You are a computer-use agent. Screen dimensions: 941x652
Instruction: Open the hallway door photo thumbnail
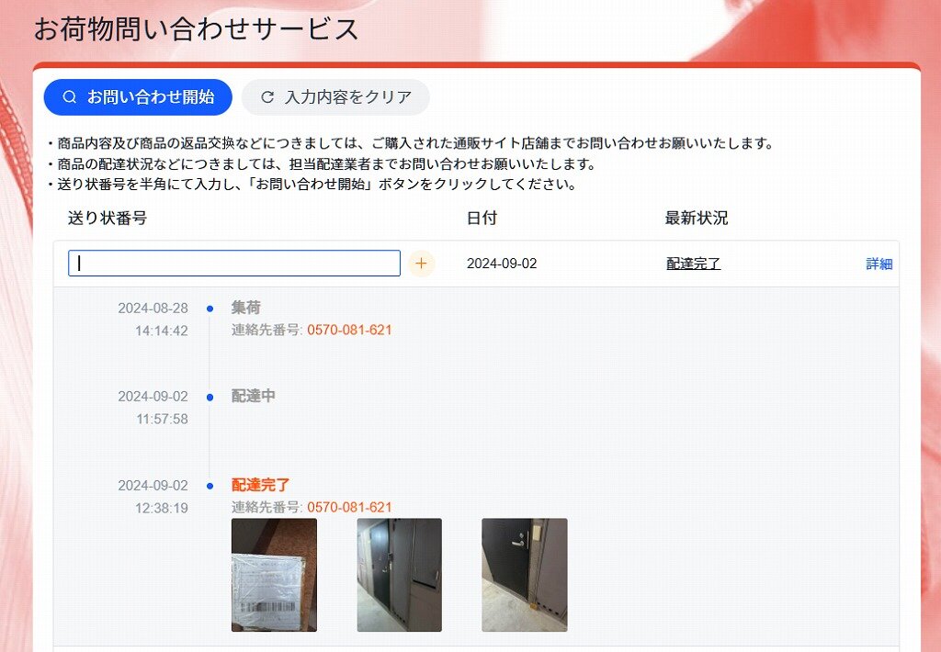[399, 575]
